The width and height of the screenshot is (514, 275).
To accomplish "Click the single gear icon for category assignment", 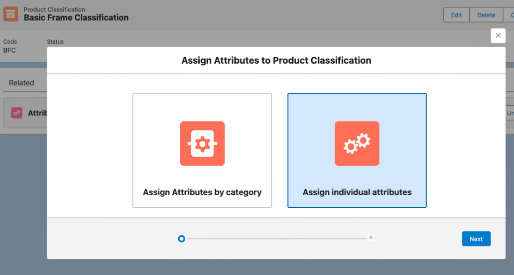I will [x=202, y=144].
